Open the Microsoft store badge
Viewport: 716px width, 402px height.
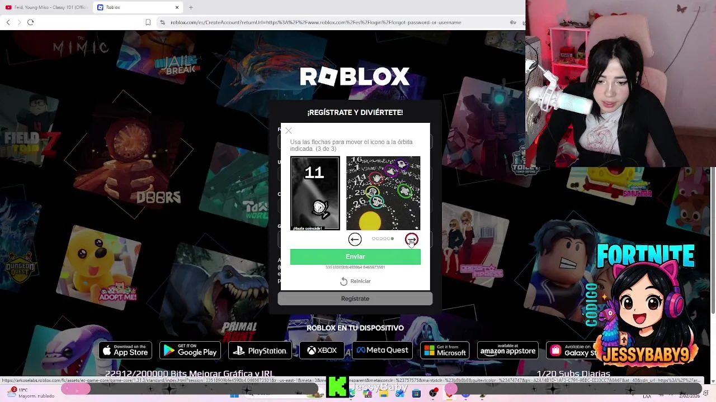point(445,351)
